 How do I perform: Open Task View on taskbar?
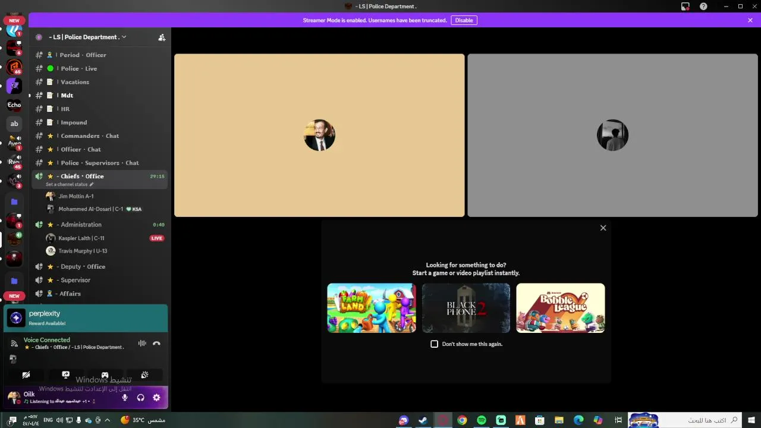click(618, 420)
